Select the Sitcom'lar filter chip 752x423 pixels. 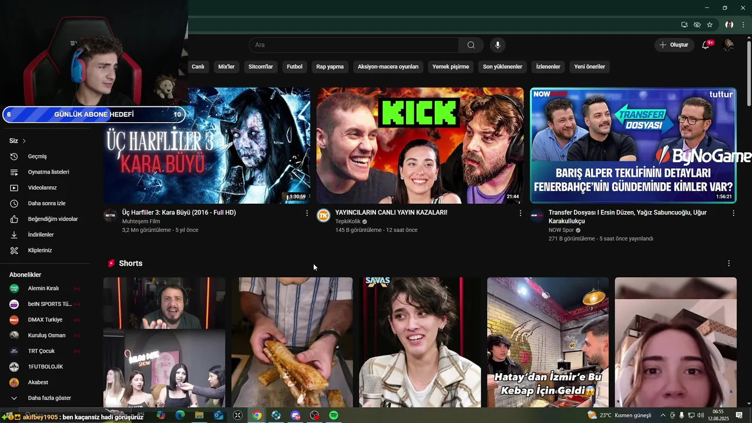[261, 66]
